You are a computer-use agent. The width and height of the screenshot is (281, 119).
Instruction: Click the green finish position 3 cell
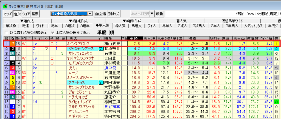coord(277,102)
